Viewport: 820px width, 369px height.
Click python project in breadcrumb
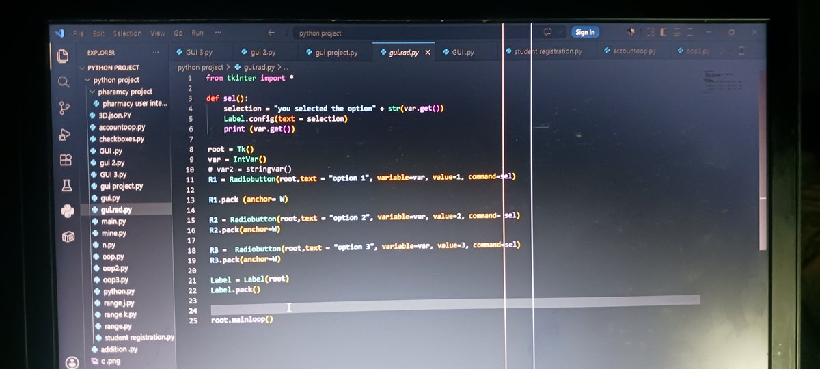click(200, 68)
